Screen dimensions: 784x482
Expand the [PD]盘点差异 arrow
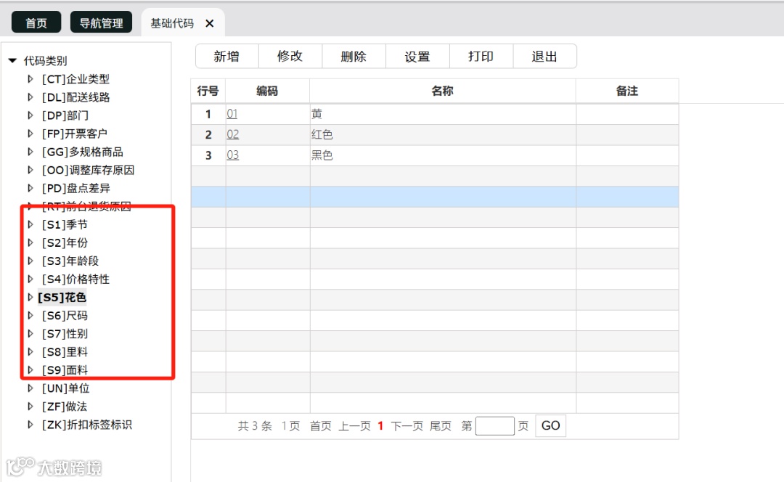pyautogui.click(x=30, y=188)
